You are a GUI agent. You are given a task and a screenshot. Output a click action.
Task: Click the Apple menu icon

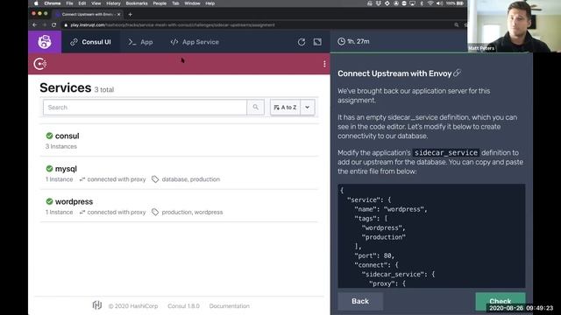(36, 3)
